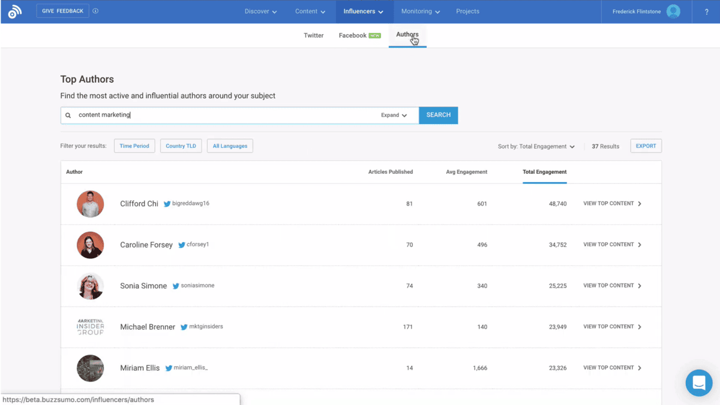Open the Monitoring dropdown menu

(x=420, y=11)
